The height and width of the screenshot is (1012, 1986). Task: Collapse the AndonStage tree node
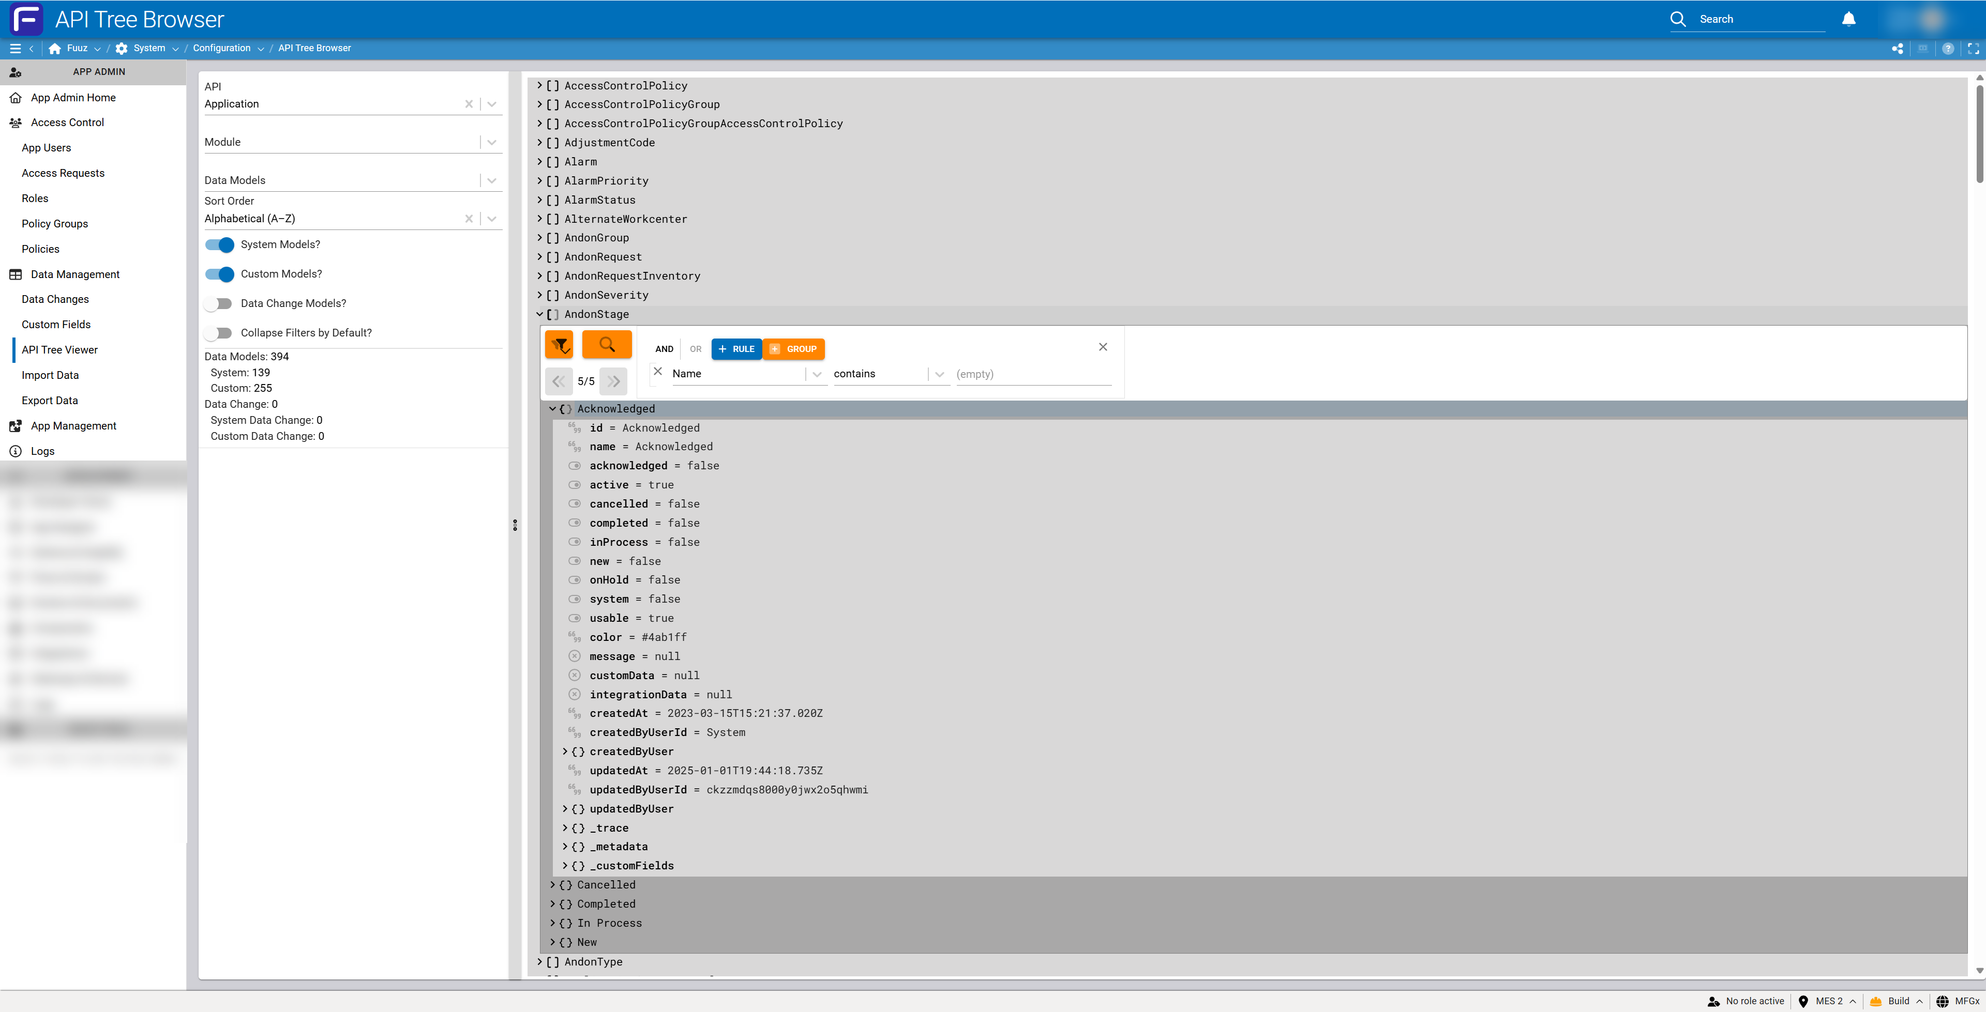(x=539, y=314)
